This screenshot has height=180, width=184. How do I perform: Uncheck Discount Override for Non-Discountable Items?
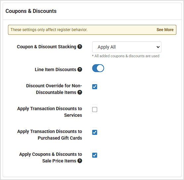94,87
